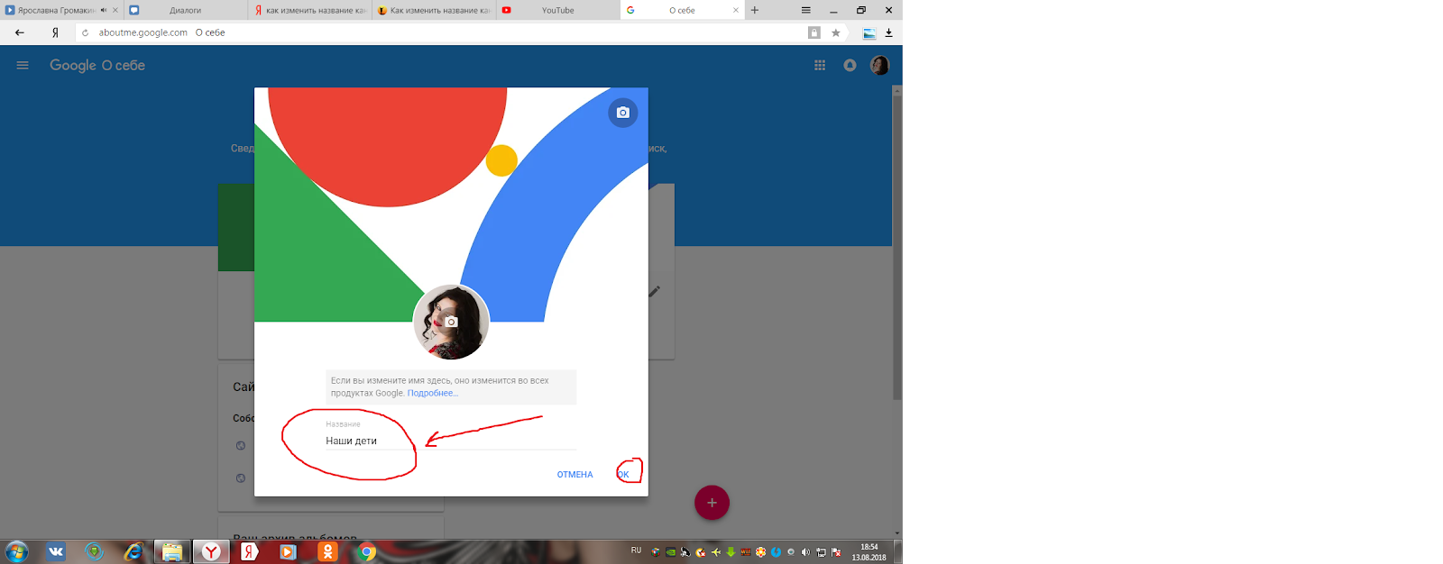This screenshot has height=564, width=1443.
Task: Select the active О себе tab
Action: click(683, 10)
